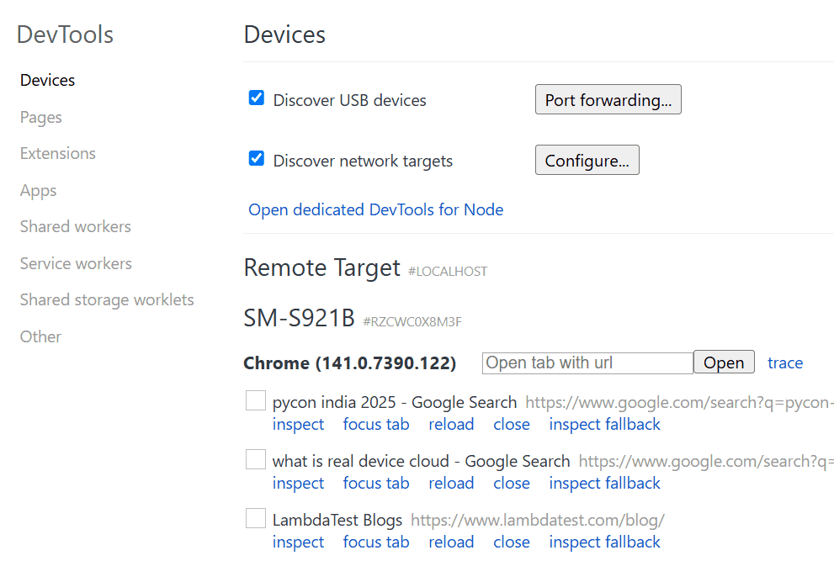
Task: Use inspect fallback on pycon india tab
Action: coord(604,424)
